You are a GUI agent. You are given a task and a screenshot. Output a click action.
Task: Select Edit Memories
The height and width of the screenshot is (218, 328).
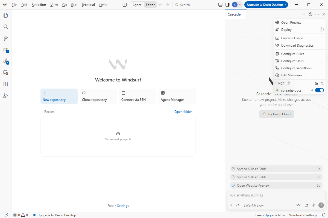pos(299,75)
